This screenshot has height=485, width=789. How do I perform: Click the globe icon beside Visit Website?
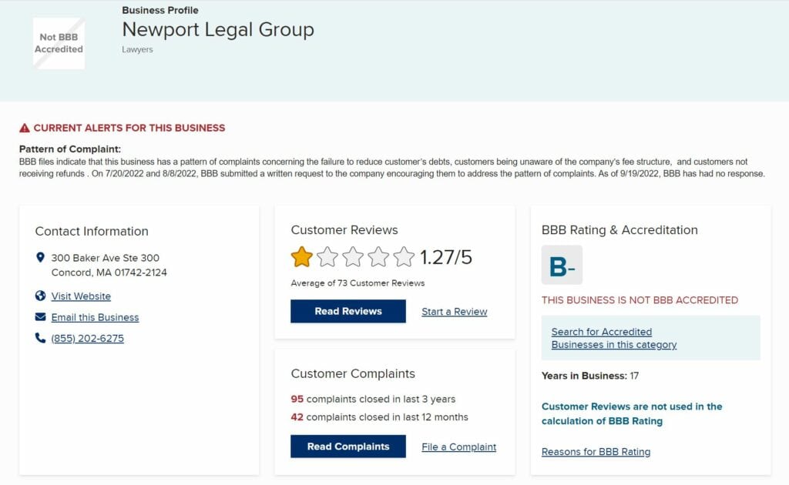(x=40, y=296)
